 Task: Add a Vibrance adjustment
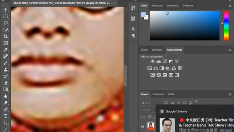(x=177, y=61)
